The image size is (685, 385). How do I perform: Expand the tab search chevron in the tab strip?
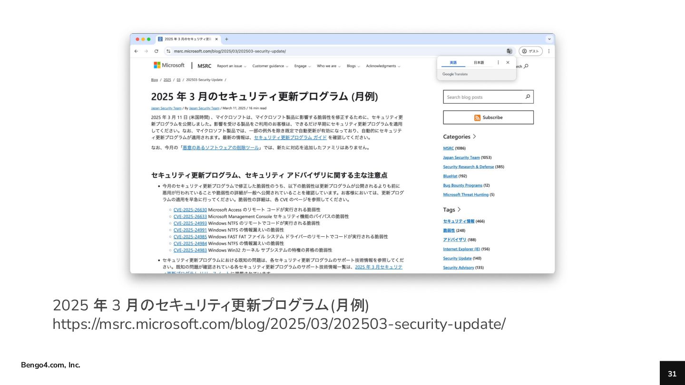[549, 39]
